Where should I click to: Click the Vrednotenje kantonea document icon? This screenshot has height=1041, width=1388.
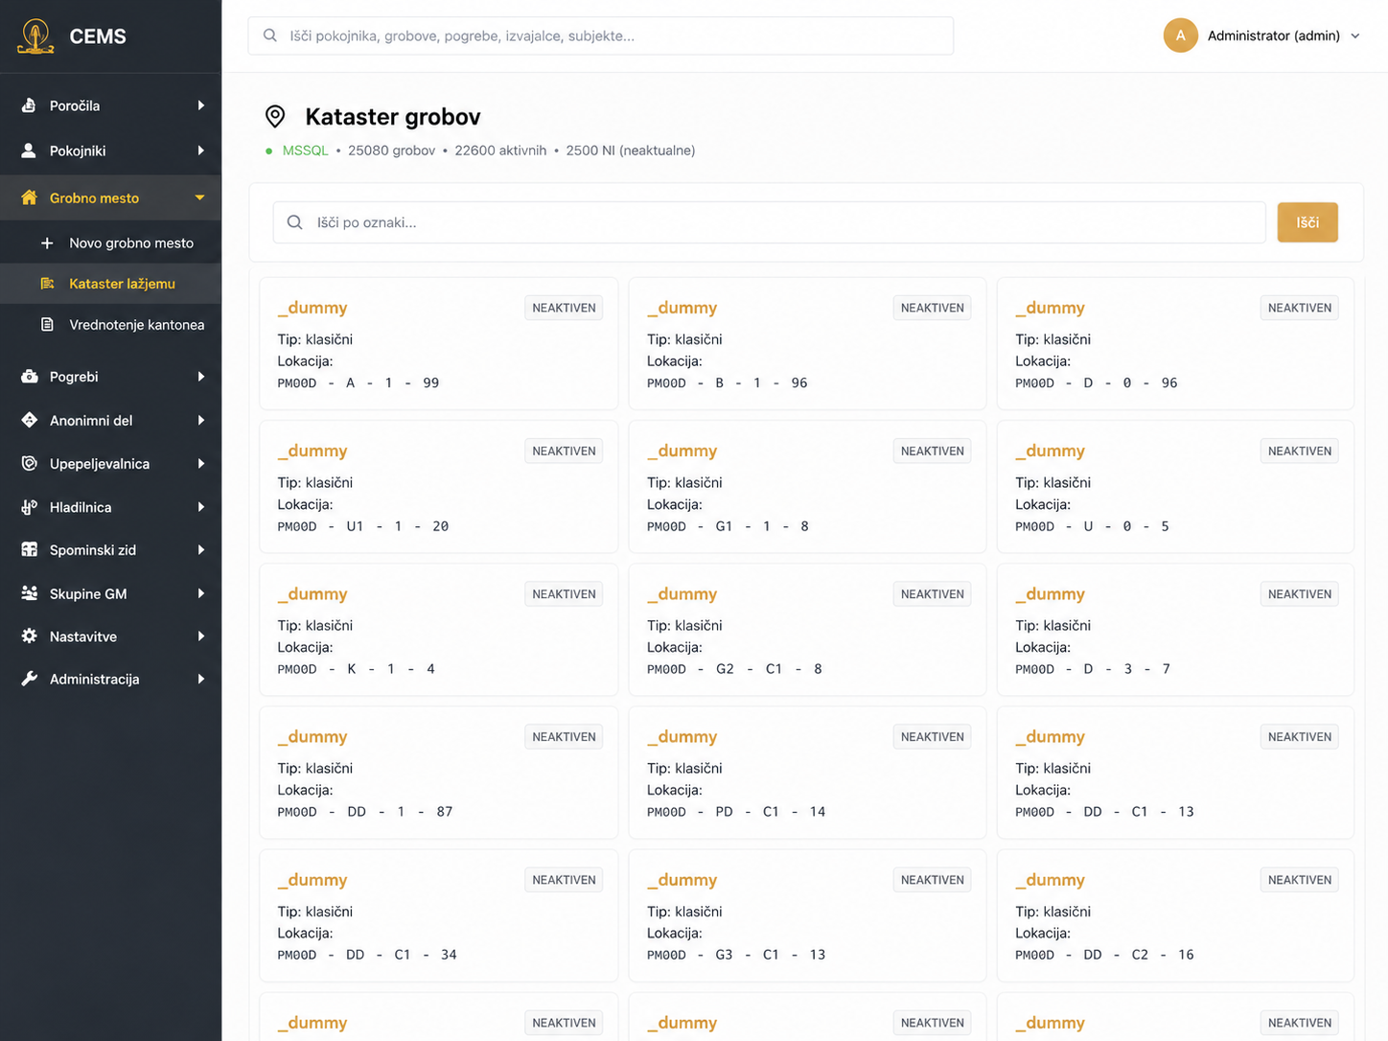point(47,325)
